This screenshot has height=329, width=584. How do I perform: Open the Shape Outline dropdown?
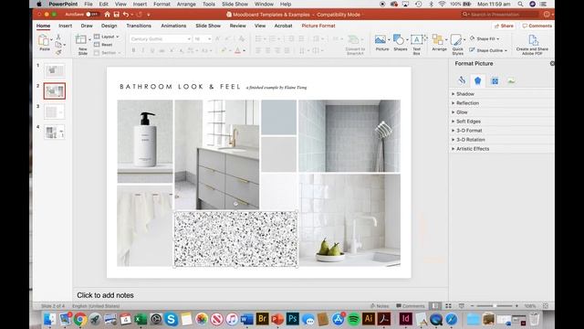[488, 50]
